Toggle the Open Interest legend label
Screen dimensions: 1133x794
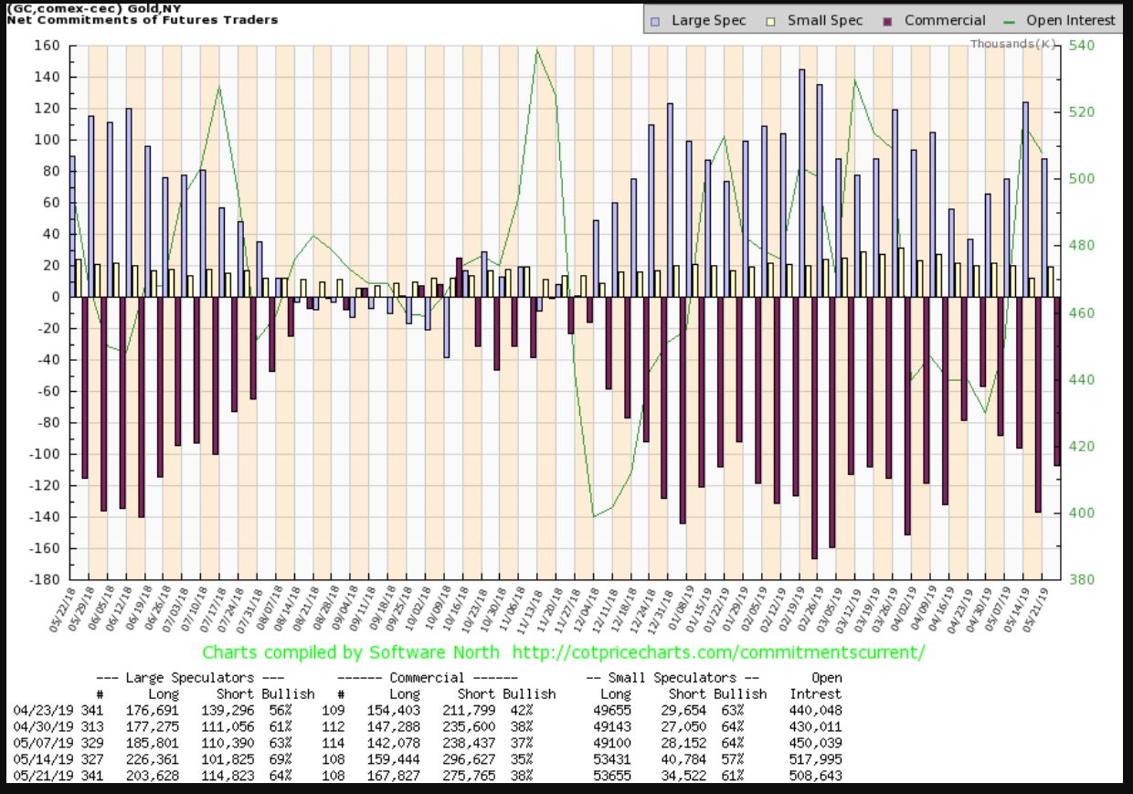[1071, 20]
